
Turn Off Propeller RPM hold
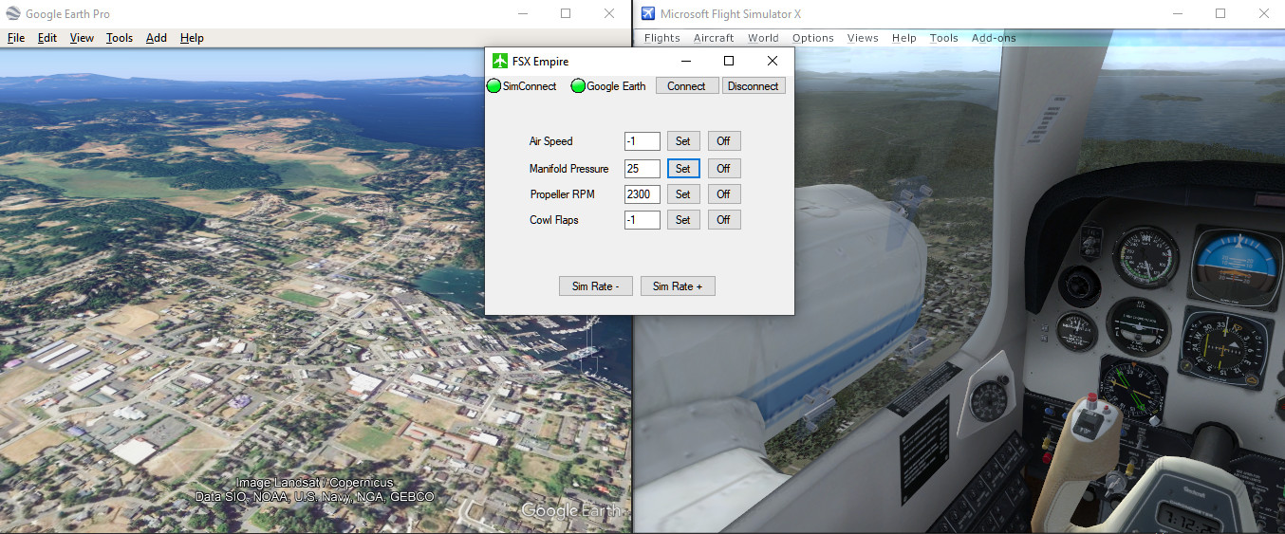(x=724, y=194)
